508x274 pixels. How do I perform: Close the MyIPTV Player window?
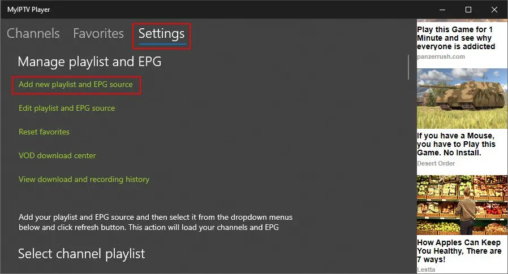coord(494,10)
